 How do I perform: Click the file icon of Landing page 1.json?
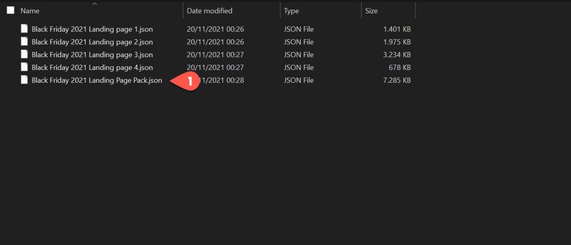pyautogui.click(x=24, y=29)
